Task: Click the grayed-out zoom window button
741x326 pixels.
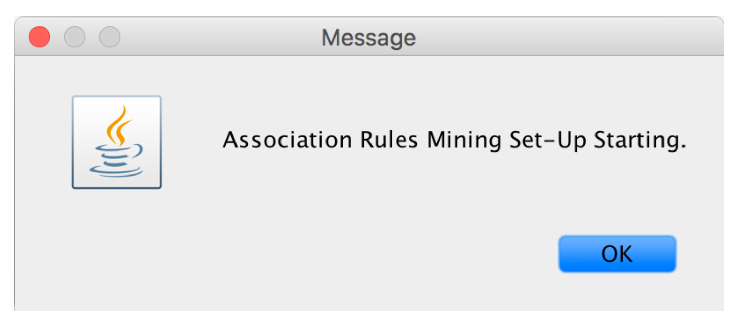Action: pyautogui.click(x=110, y=37)
